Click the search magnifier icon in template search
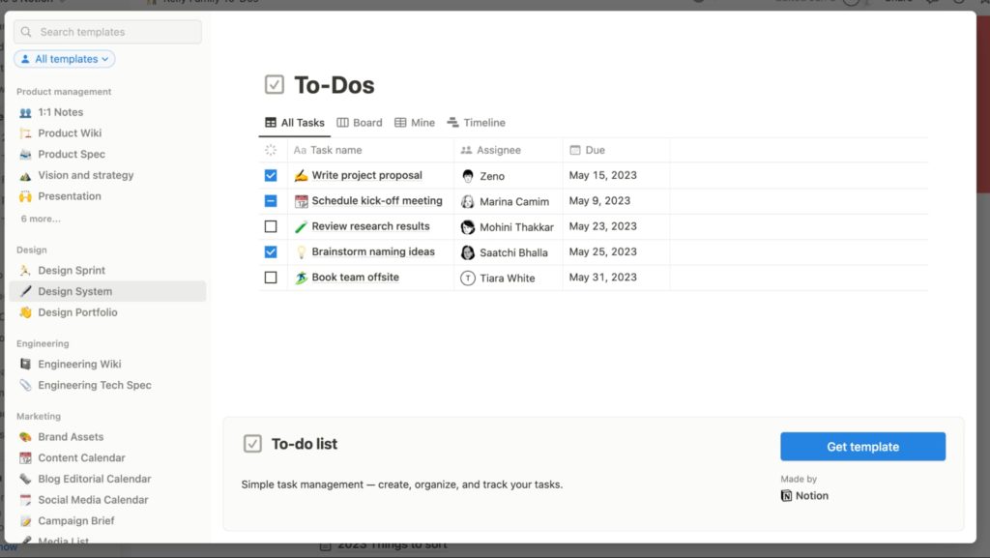The height and width of the screenshot is (558, 990). coord(26,32)
